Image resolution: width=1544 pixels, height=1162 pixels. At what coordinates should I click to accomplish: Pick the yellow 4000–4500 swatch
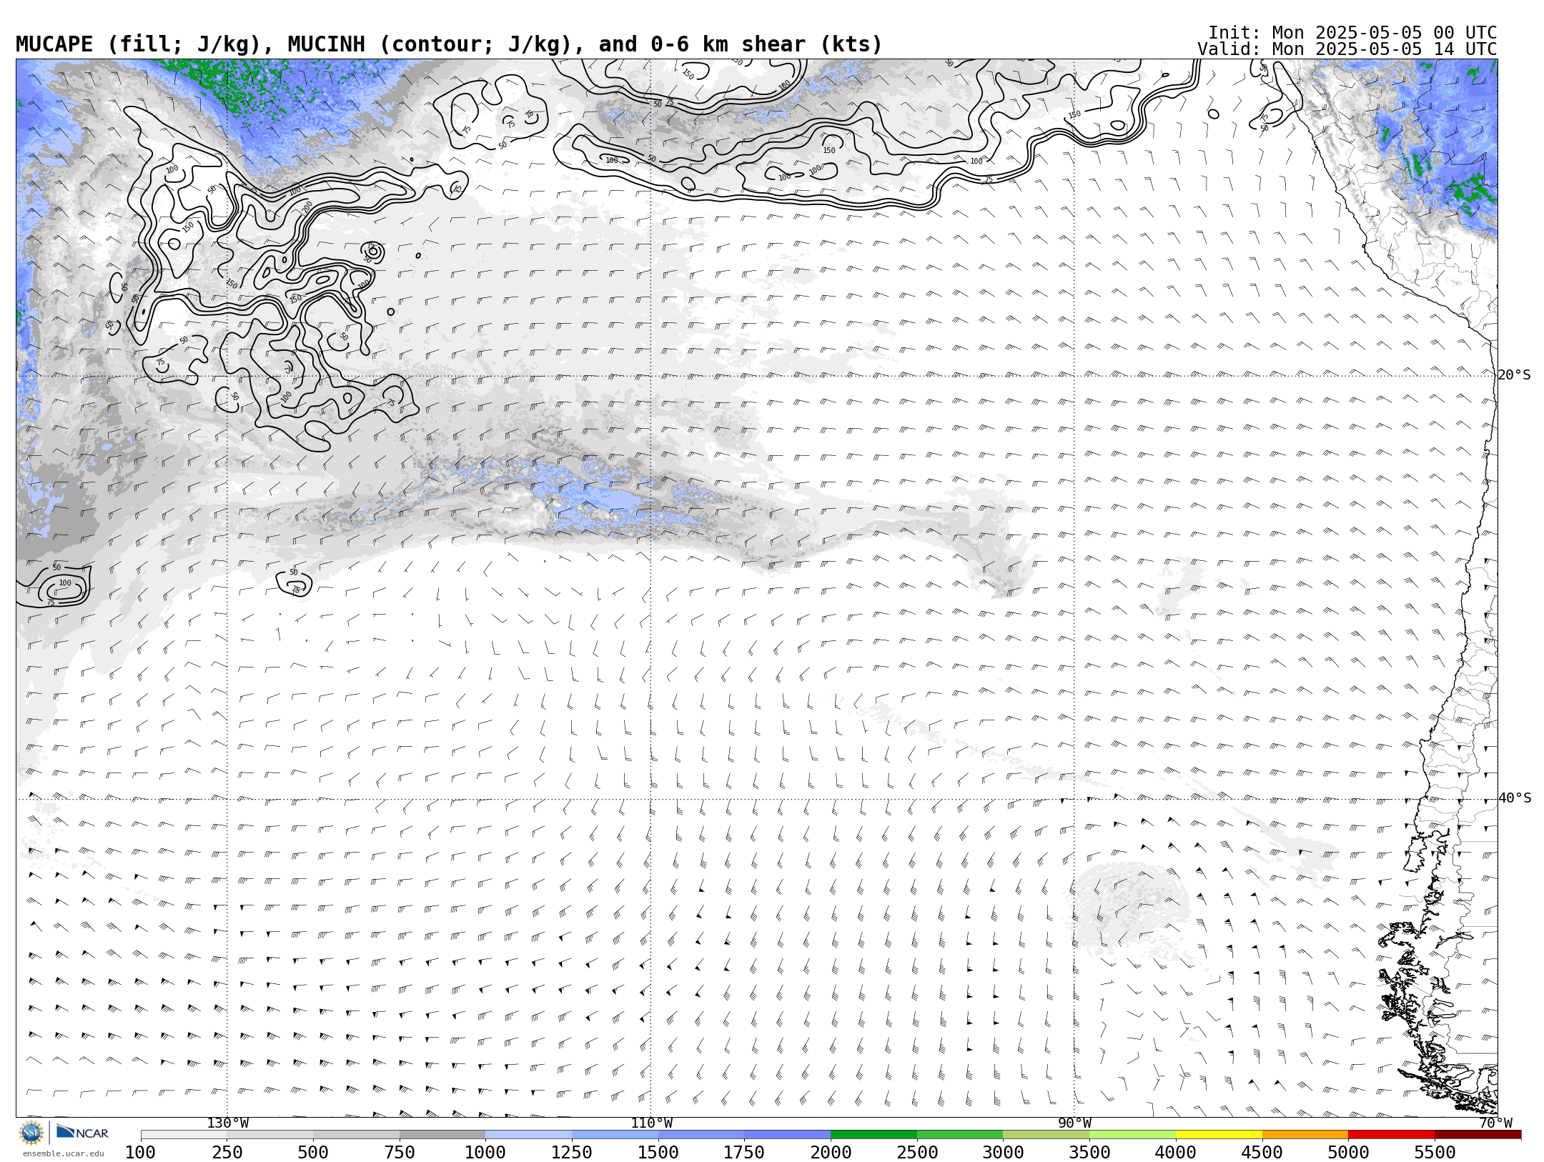(x=1219, y=1135)
